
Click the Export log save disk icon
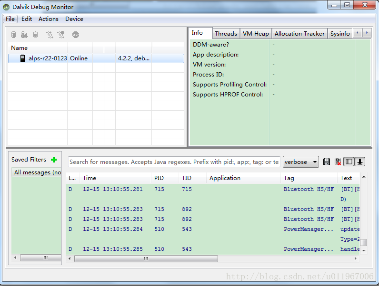[327, 162]
